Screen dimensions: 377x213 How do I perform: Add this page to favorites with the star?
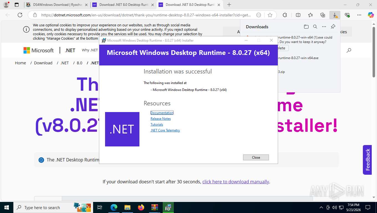(270, 15)
